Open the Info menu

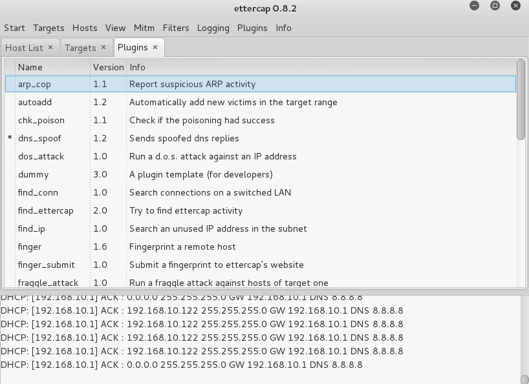point(283,28)
